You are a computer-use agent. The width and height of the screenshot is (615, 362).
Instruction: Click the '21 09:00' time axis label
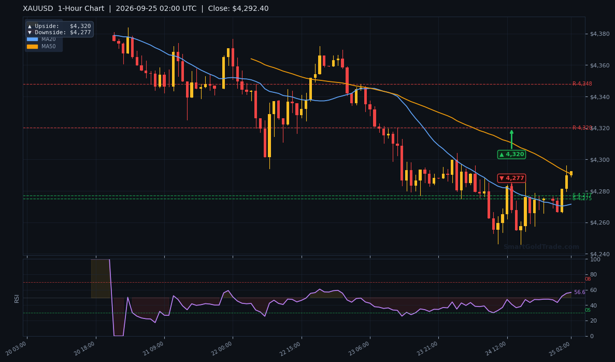click(154, 348)
